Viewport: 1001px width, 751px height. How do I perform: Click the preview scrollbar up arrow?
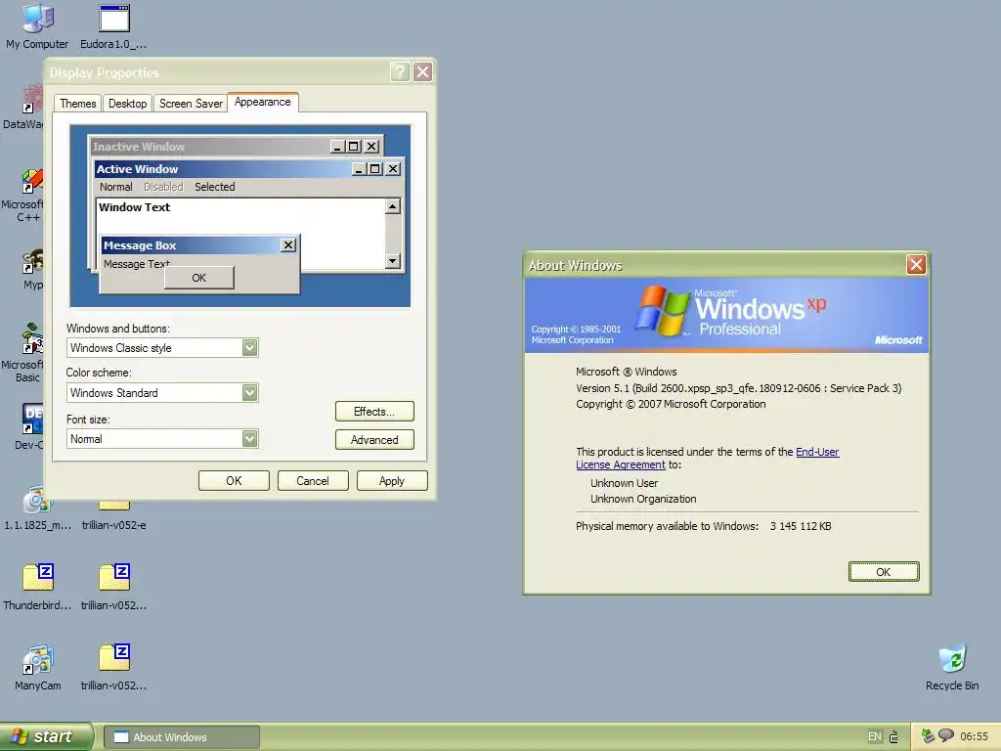pos(393,206)
